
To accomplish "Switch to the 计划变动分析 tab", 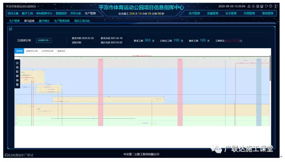I will pyautogui.click(x=48, y=51).
